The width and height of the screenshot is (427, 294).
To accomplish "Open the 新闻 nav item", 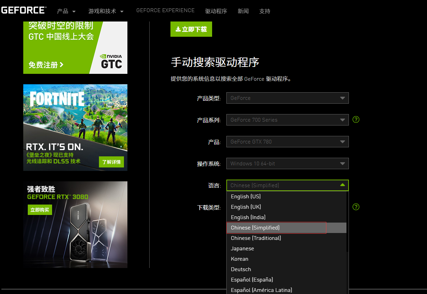I will 243,11.
